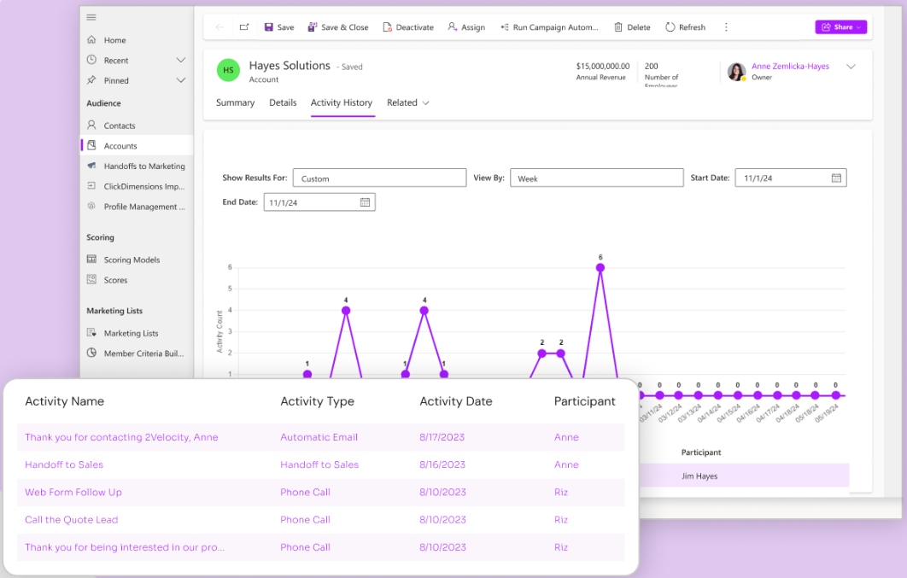Viewport: 907px width, 578px height.
Task: Open the Related tab dropdown
Action: [407, 102]
